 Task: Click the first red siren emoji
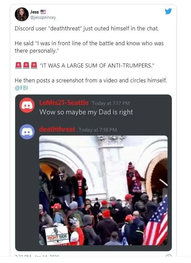coord(18,65)
